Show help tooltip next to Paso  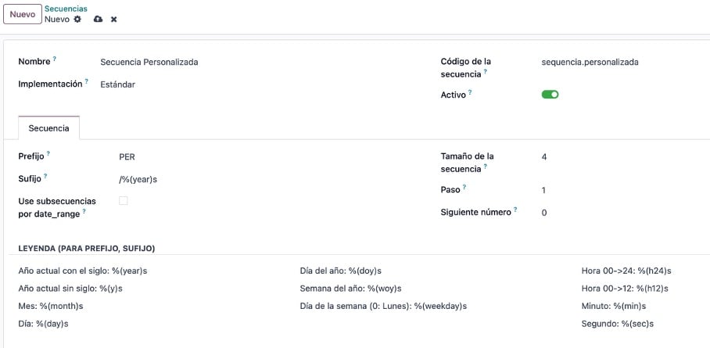464,187
